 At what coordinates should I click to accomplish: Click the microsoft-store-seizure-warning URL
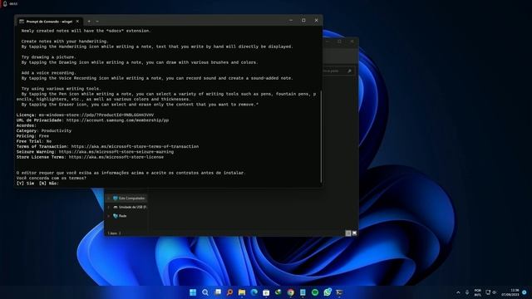[116, 151]
